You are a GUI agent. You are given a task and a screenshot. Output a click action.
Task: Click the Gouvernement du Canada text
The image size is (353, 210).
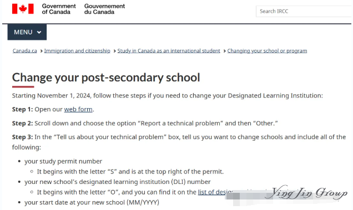pyautogui.click(x=104, y=9)
